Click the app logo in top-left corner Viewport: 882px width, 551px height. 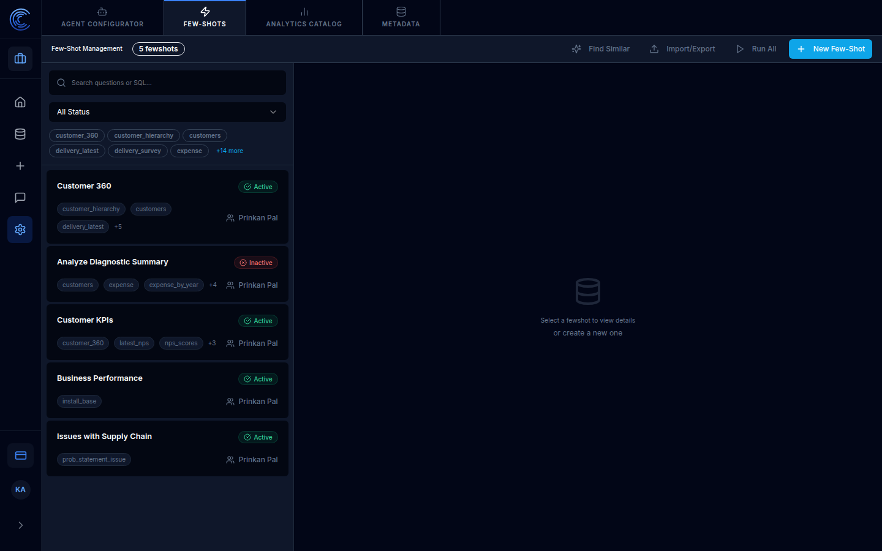pos(20,20)
